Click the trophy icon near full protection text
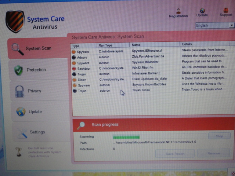 coord(19,152)
